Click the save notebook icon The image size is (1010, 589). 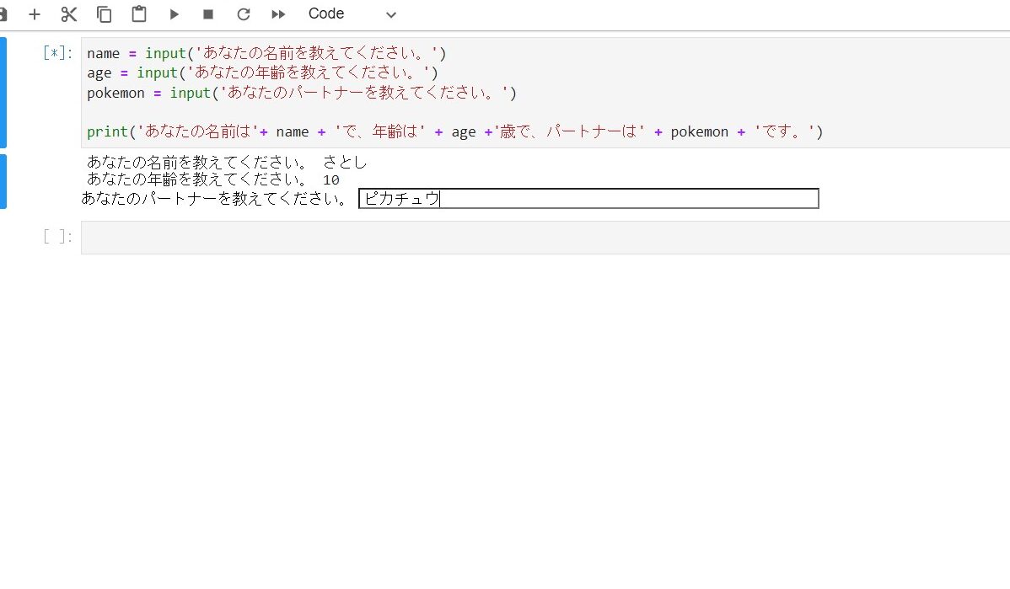pos(3,14)
